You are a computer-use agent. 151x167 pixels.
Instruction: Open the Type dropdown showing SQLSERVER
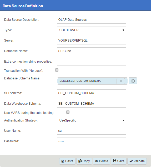click(x=91, y=30)
